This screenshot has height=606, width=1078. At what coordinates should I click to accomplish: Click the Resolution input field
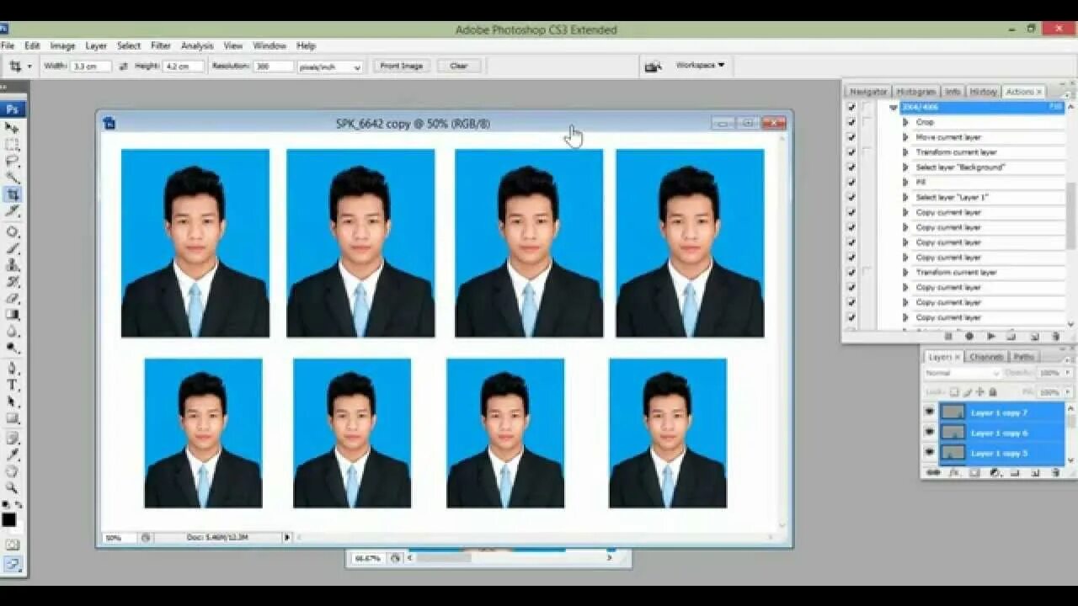pyautogui.click(x=274, y=66)
